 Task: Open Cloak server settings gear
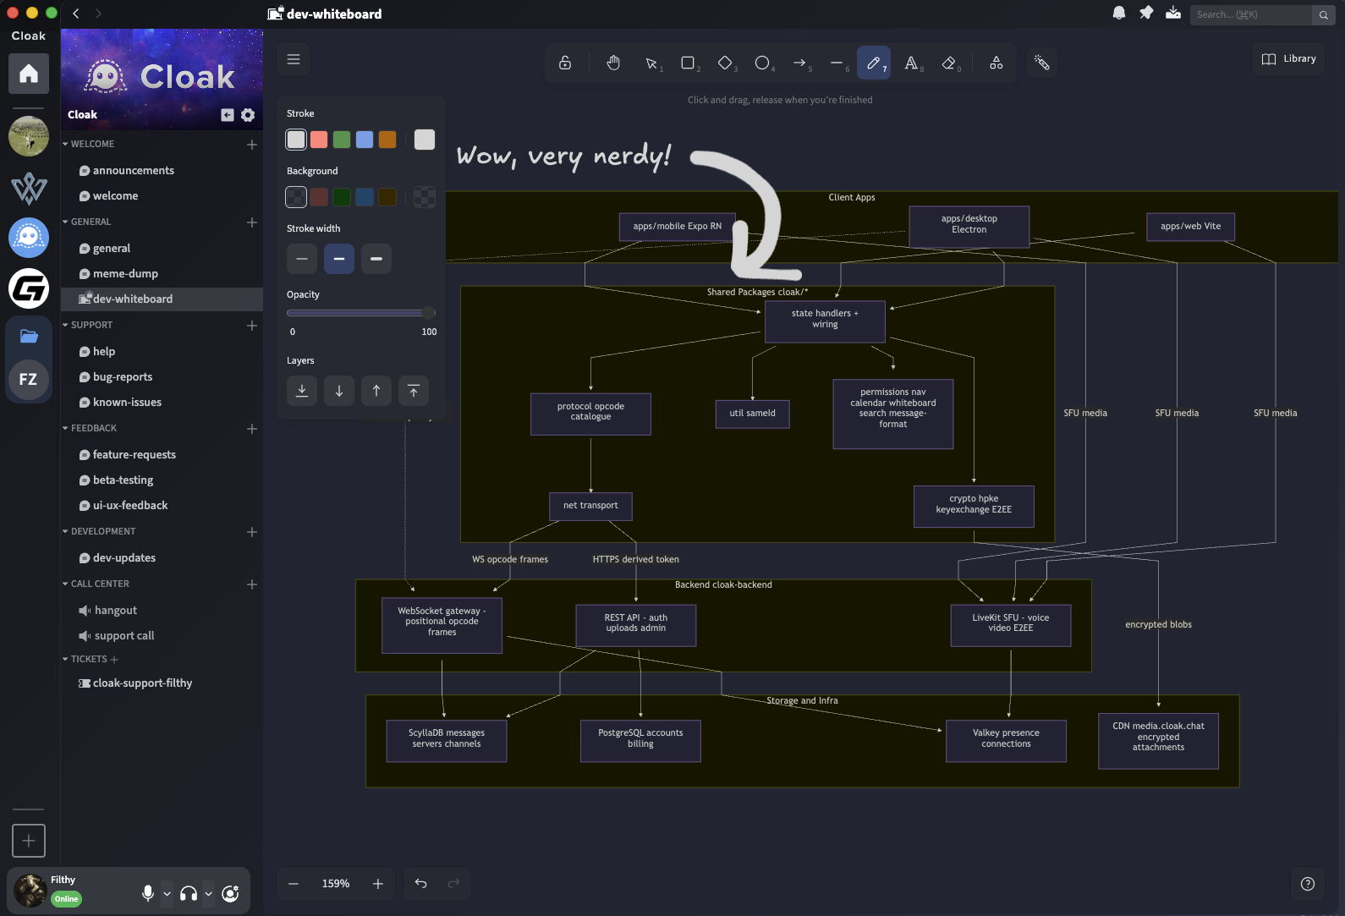tap(248, 115)
